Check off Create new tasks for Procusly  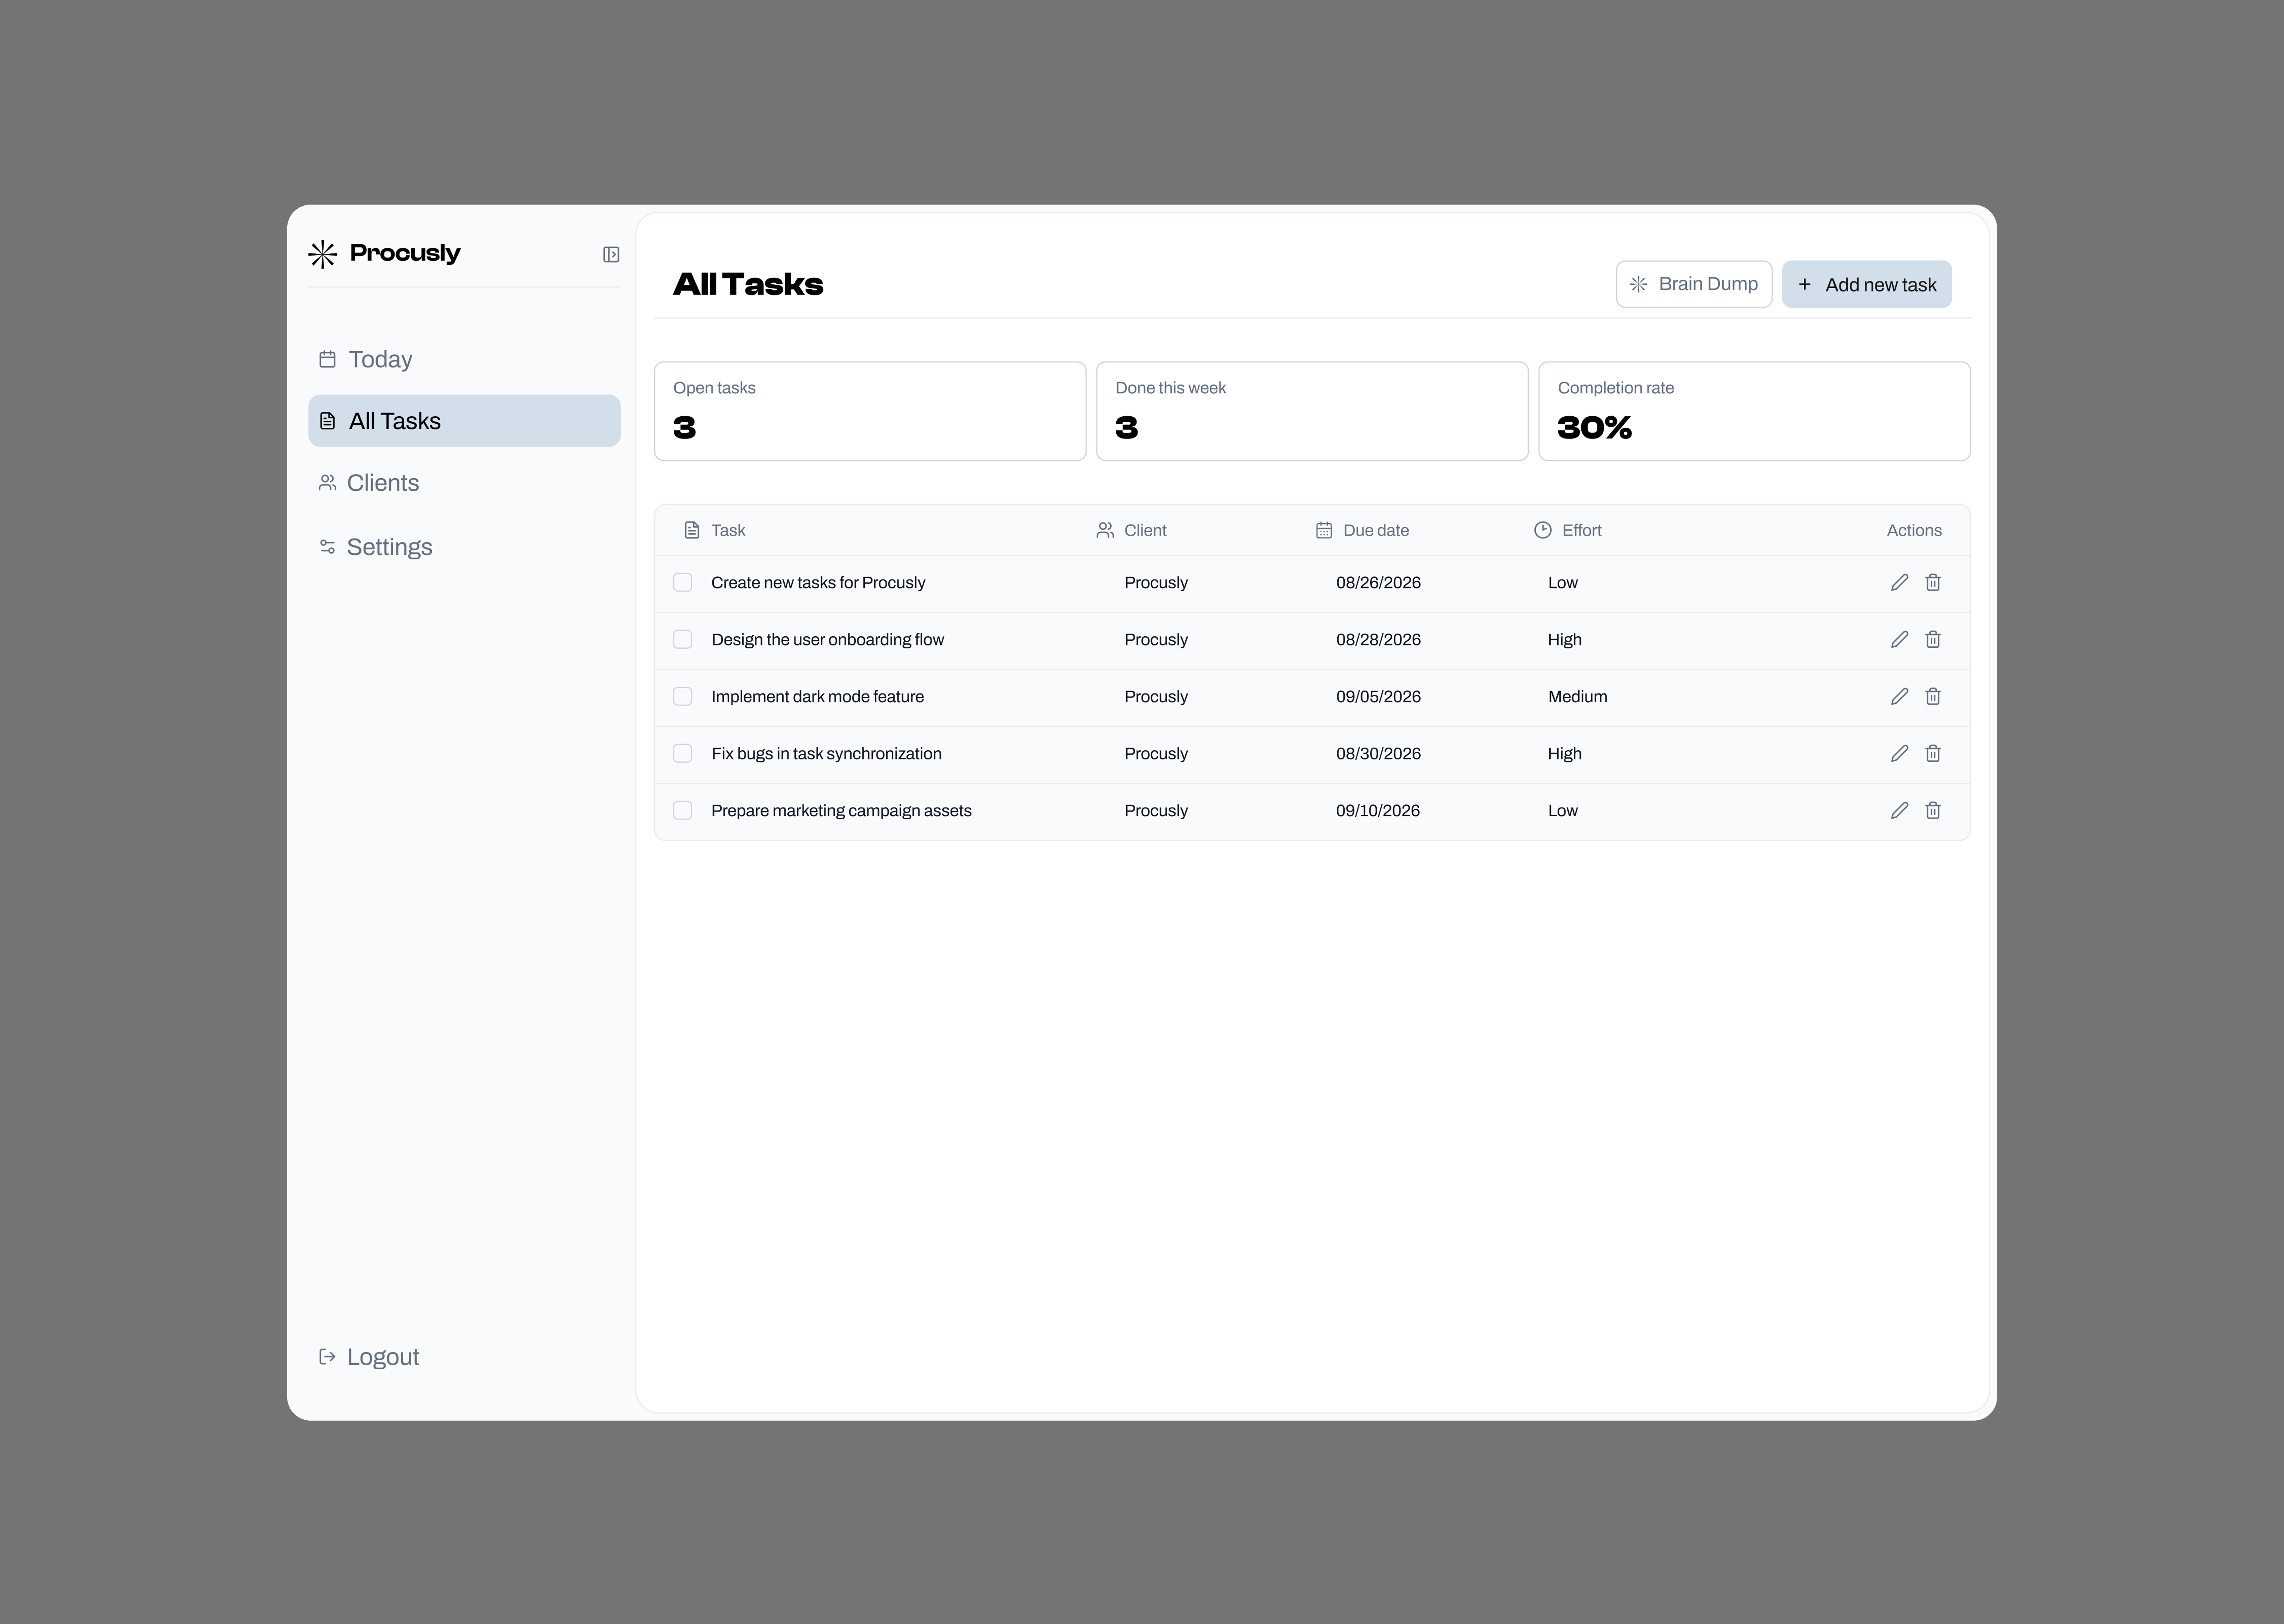[x=683, y=583]
